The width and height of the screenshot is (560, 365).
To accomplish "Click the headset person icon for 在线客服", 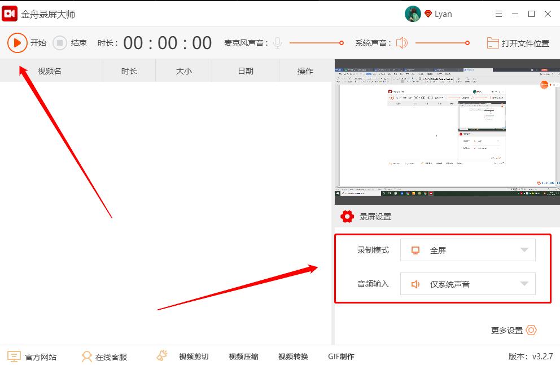I will click(x=86, y=357).
